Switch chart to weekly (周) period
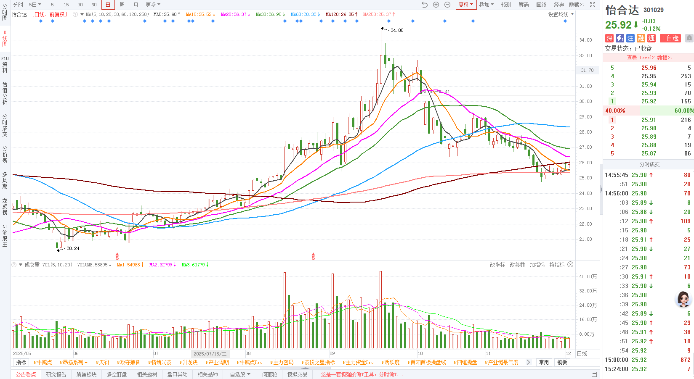Screen dimensions: 694x379 point(122,5)
